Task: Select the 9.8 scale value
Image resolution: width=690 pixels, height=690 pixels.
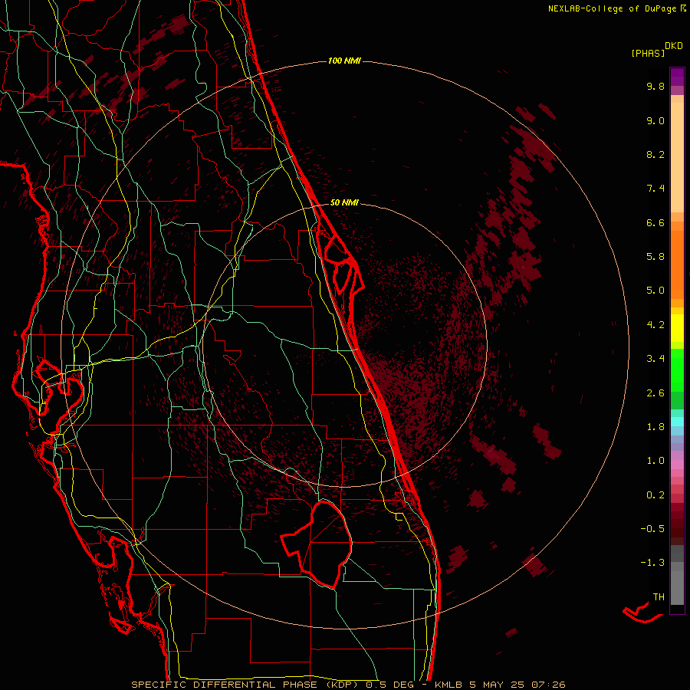Action: pos(655,86)
